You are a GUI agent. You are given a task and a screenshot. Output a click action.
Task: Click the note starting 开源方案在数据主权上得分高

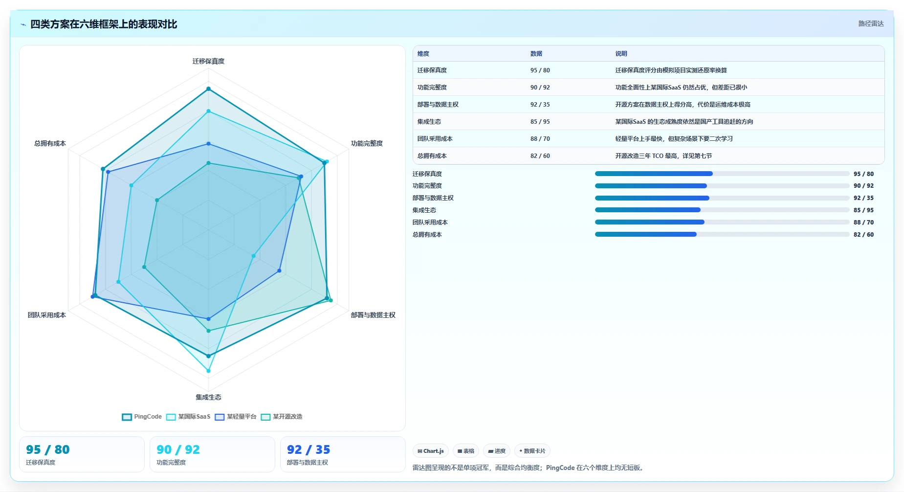coord(683,105)
